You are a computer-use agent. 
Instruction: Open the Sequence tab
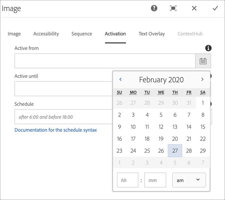pyautogui.click(x=82, y=34)
